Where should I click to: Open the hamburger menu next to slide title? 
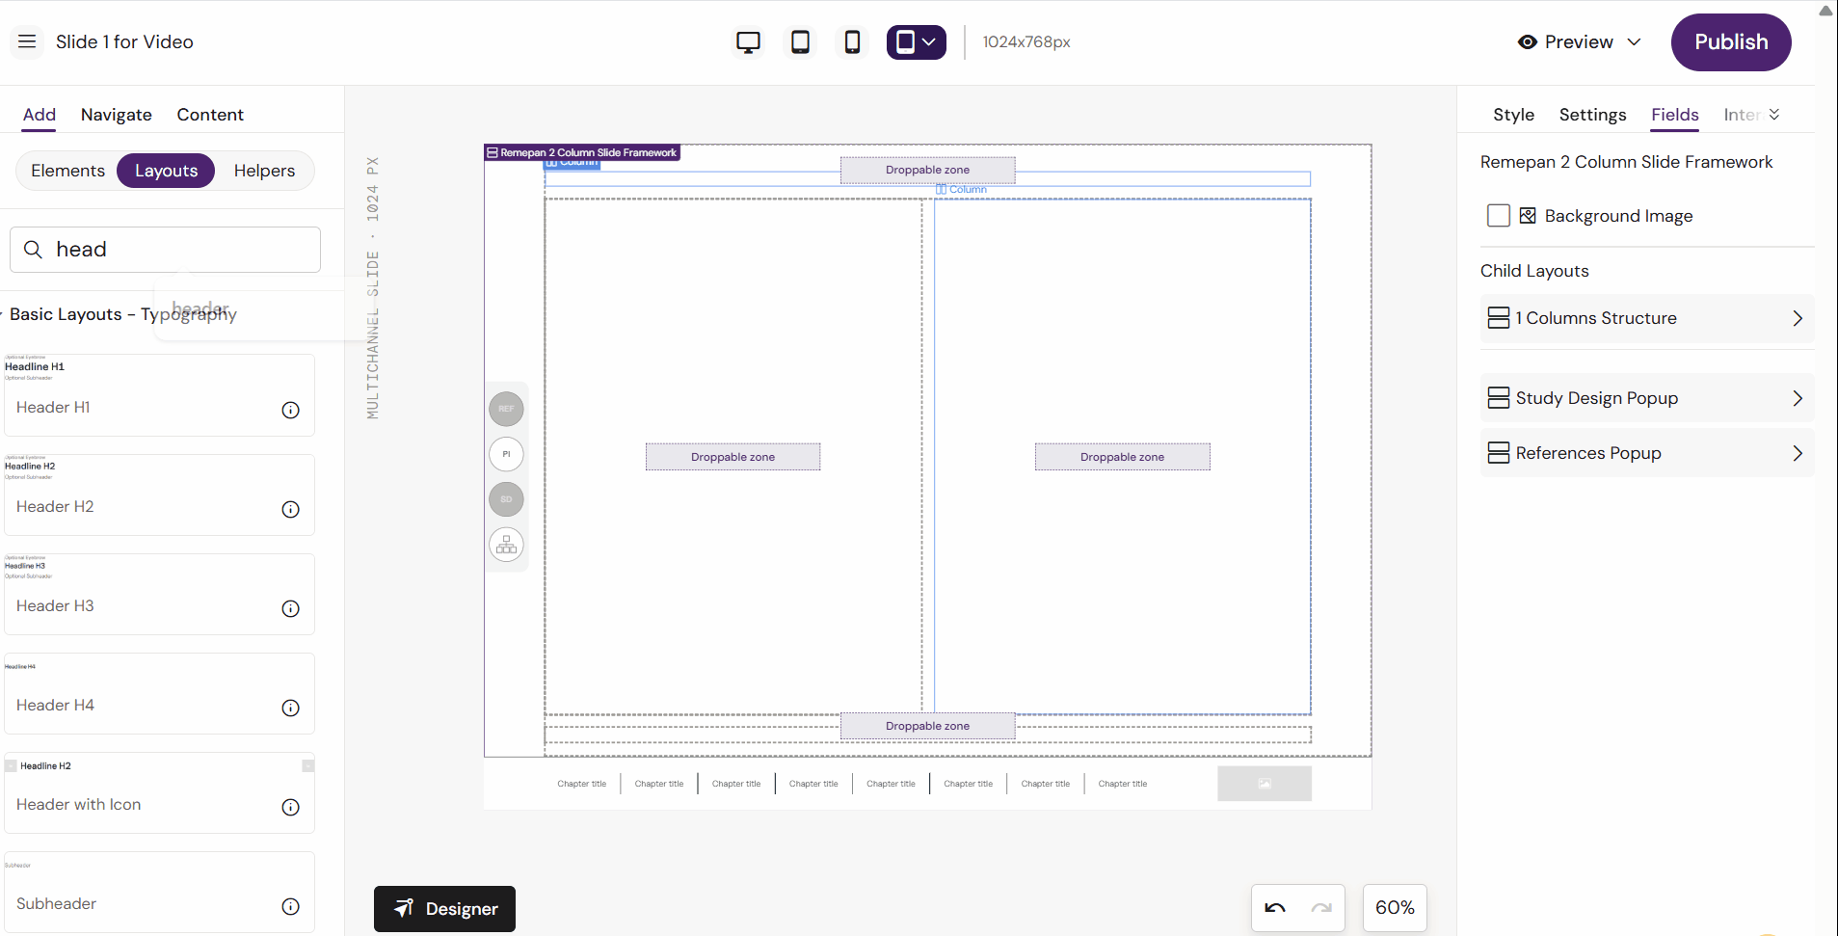pos(26,41)
